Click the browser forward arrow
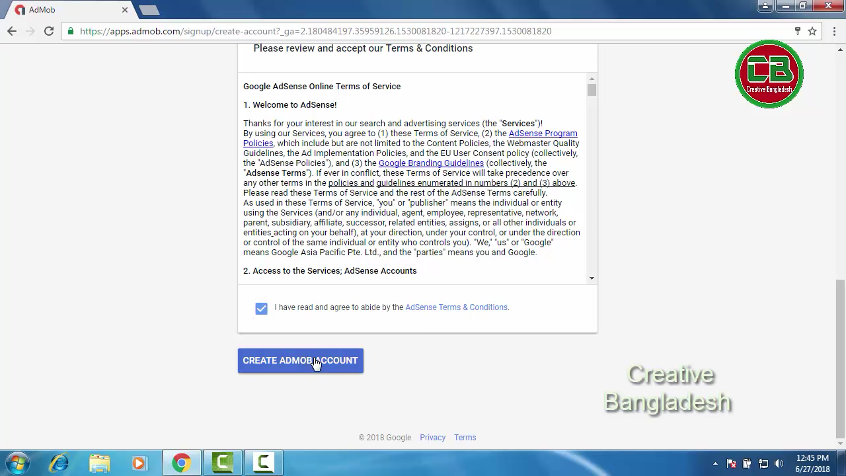The image size is (846, 476). [30, 31]
